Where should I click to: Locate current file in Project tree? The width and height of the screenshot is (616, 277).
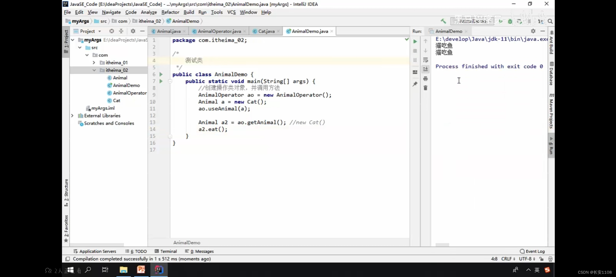111,31
